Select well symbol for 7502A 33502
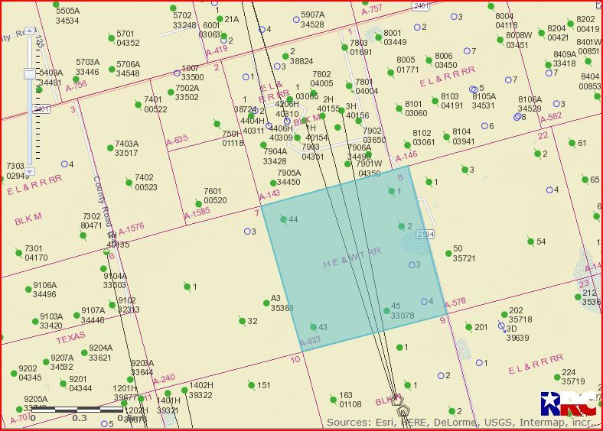 [171, 92]
